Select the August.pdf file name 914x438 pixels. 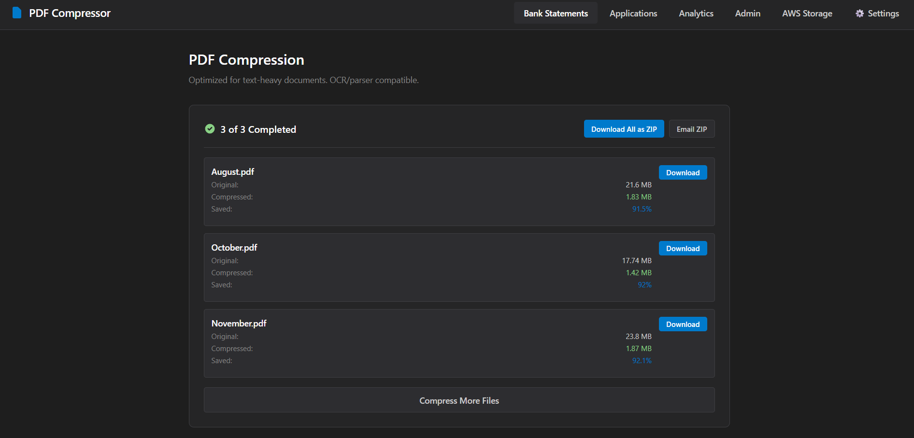232,172
